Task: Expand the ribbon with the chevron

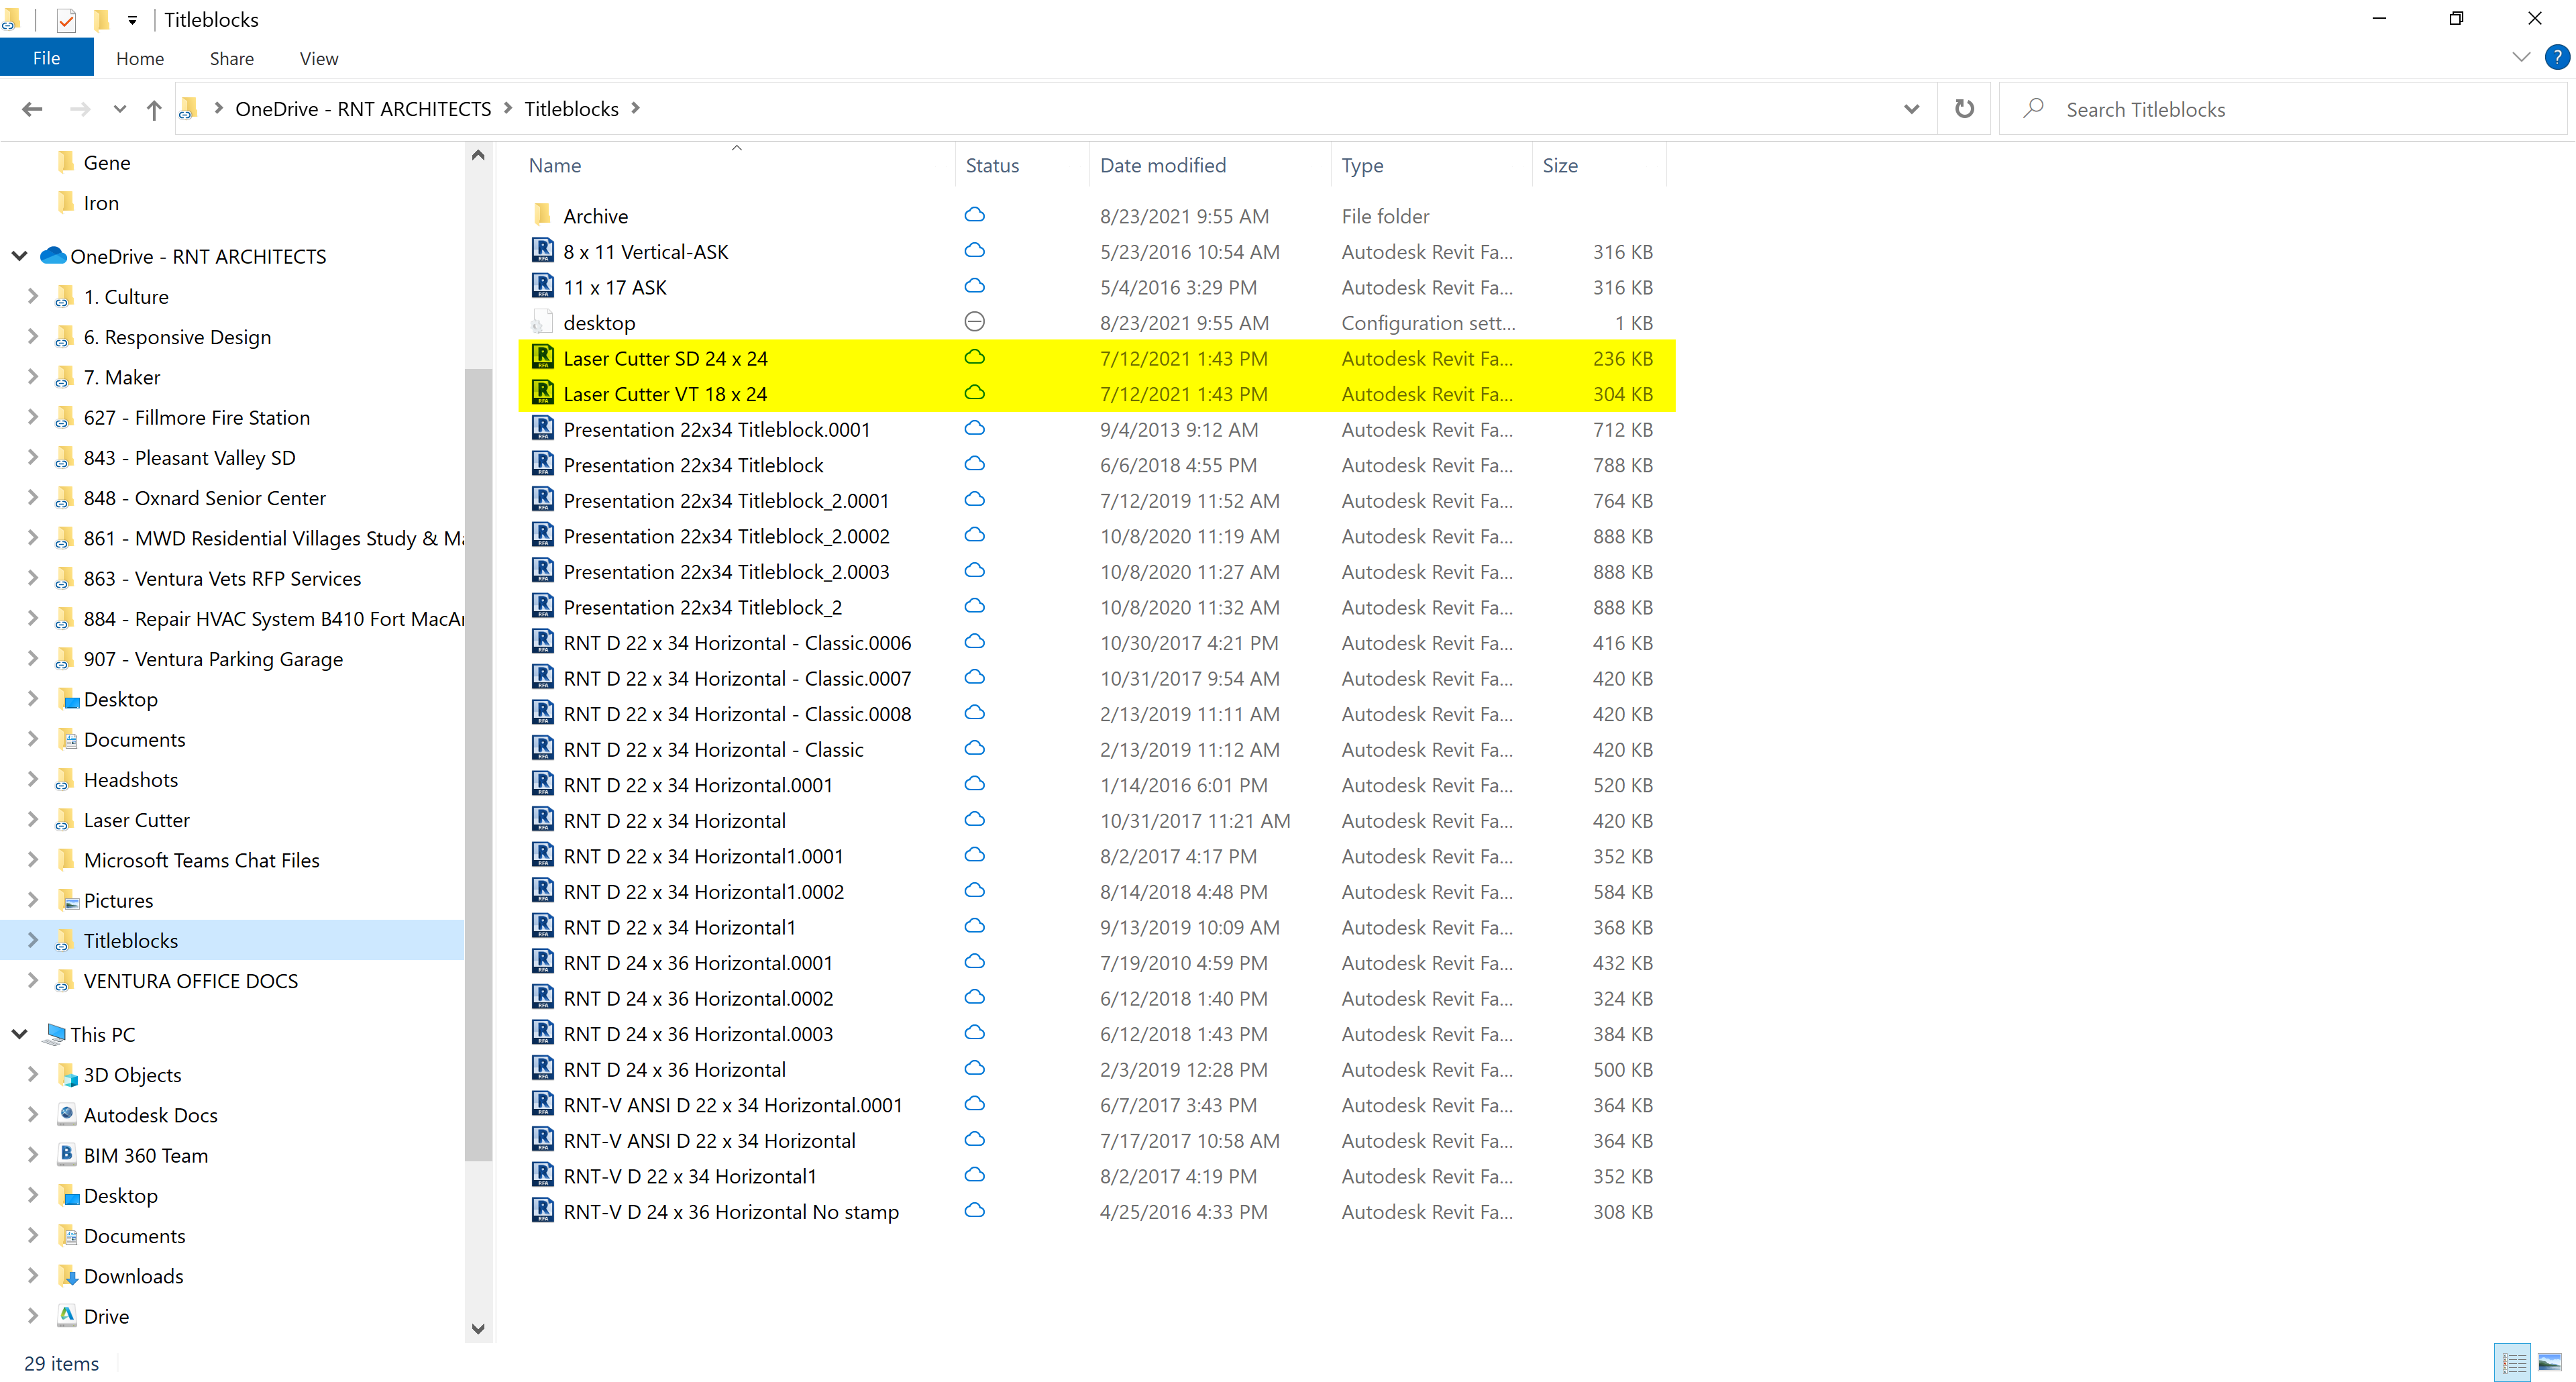Action: point(2521,57)
